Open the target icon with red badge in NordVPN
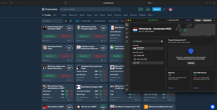217x110 pixels. pos(127,37)
